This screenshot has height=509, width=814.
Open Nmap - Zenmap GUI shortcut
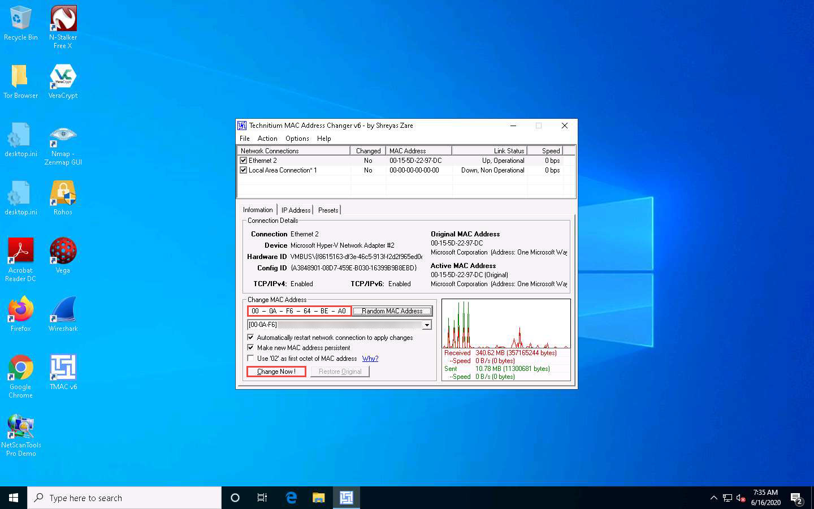63,145
